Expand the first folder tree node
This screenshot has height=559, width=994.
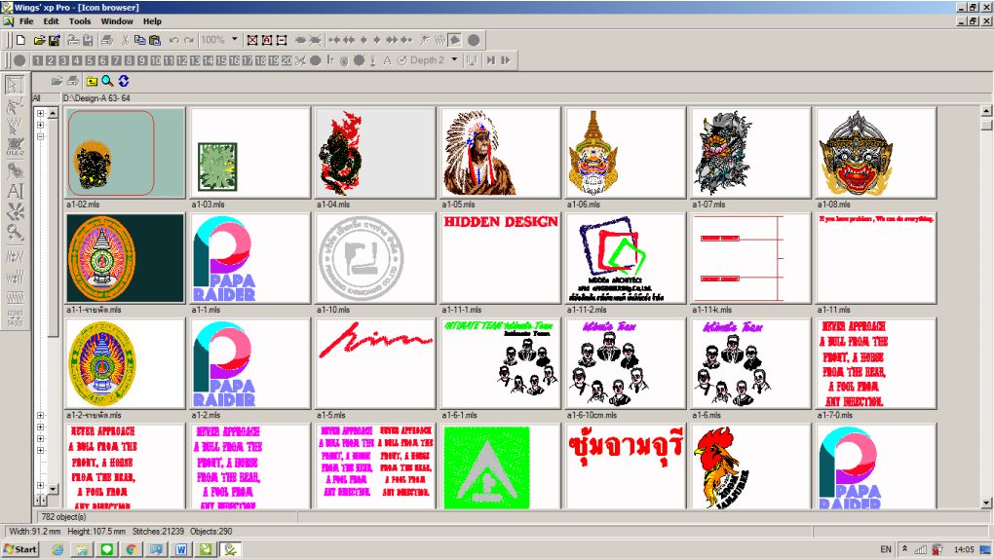[40, 113]
